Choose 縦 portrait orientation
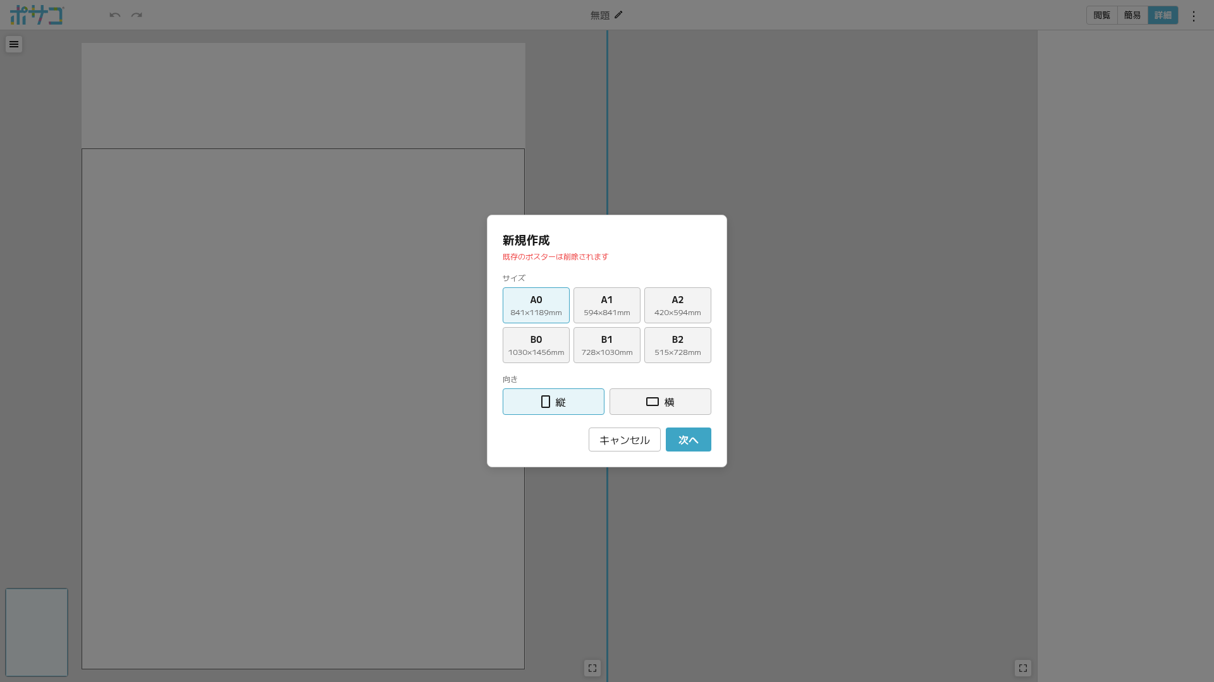Viewport: 1214px width, 682px height. (553, 402)
